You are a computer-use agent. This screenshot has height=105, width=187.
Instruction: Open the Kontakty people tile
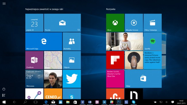[72, 41]
